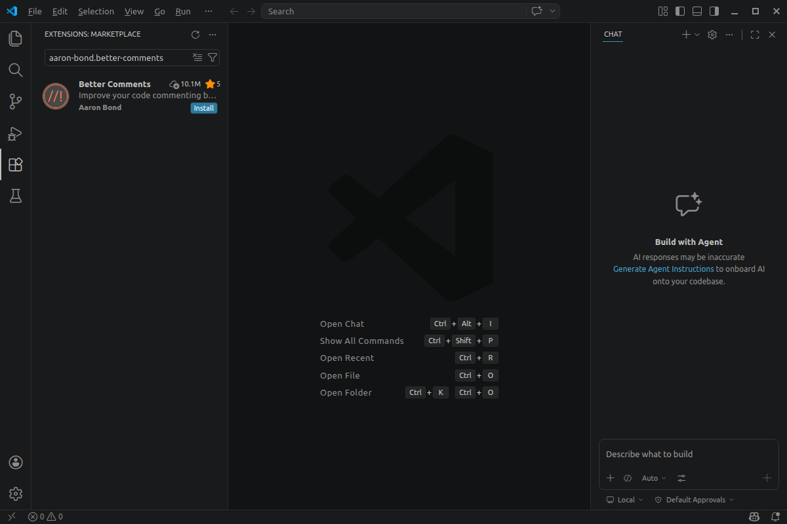787x524 pixels.
Task: Open the Extensions view icon
Action: click(x=15, y=164)
